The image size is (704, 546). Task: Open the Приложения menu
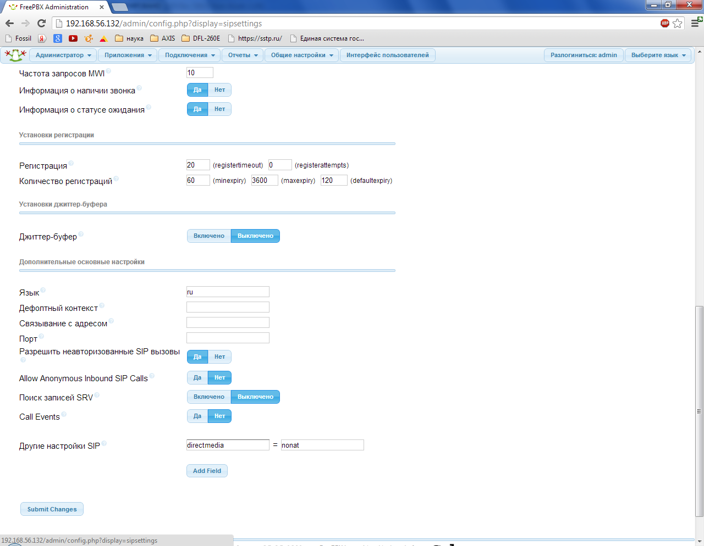[x=128, y=55]
